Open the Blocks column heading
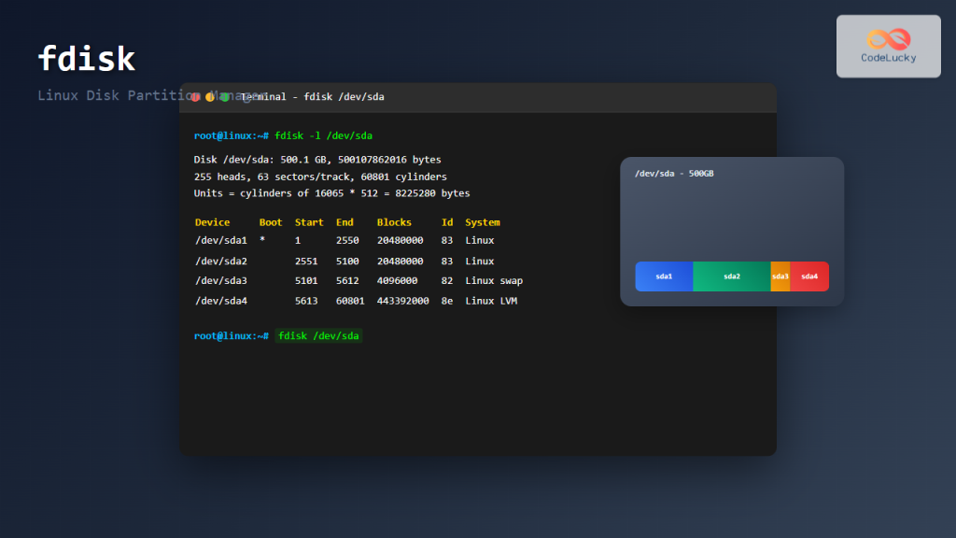956x538 pixels. [x=394, y=222]
